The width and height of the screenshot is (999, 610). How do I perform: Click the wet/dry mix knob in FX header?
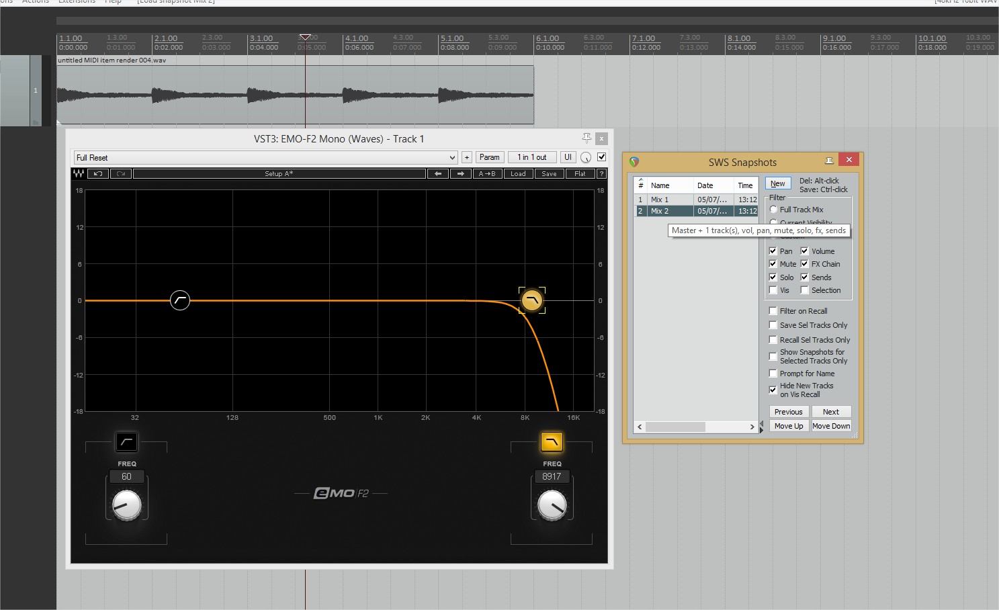click(586, 157)
